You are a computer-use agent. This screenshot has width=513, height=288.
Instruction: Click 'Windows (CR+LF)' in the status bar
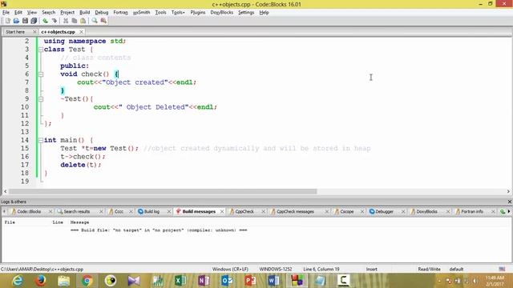click(x=230, y=269)
